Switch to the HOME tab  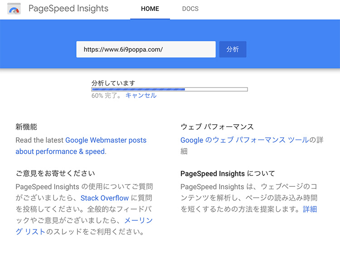(150, 9)
